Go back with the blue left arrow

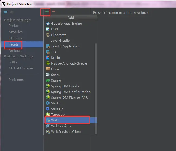tap(5, 12)
